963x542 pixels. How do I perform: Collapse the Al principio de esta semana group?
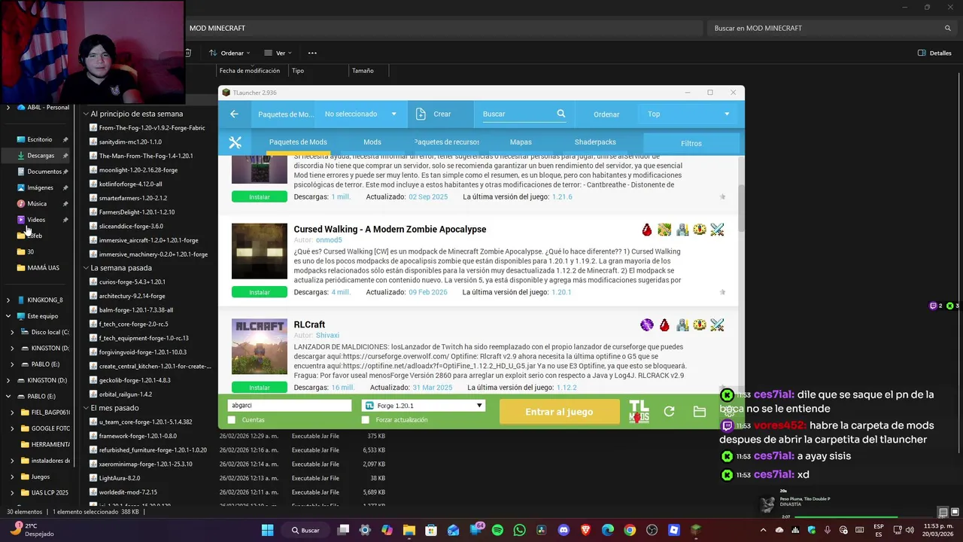(86, 114)
